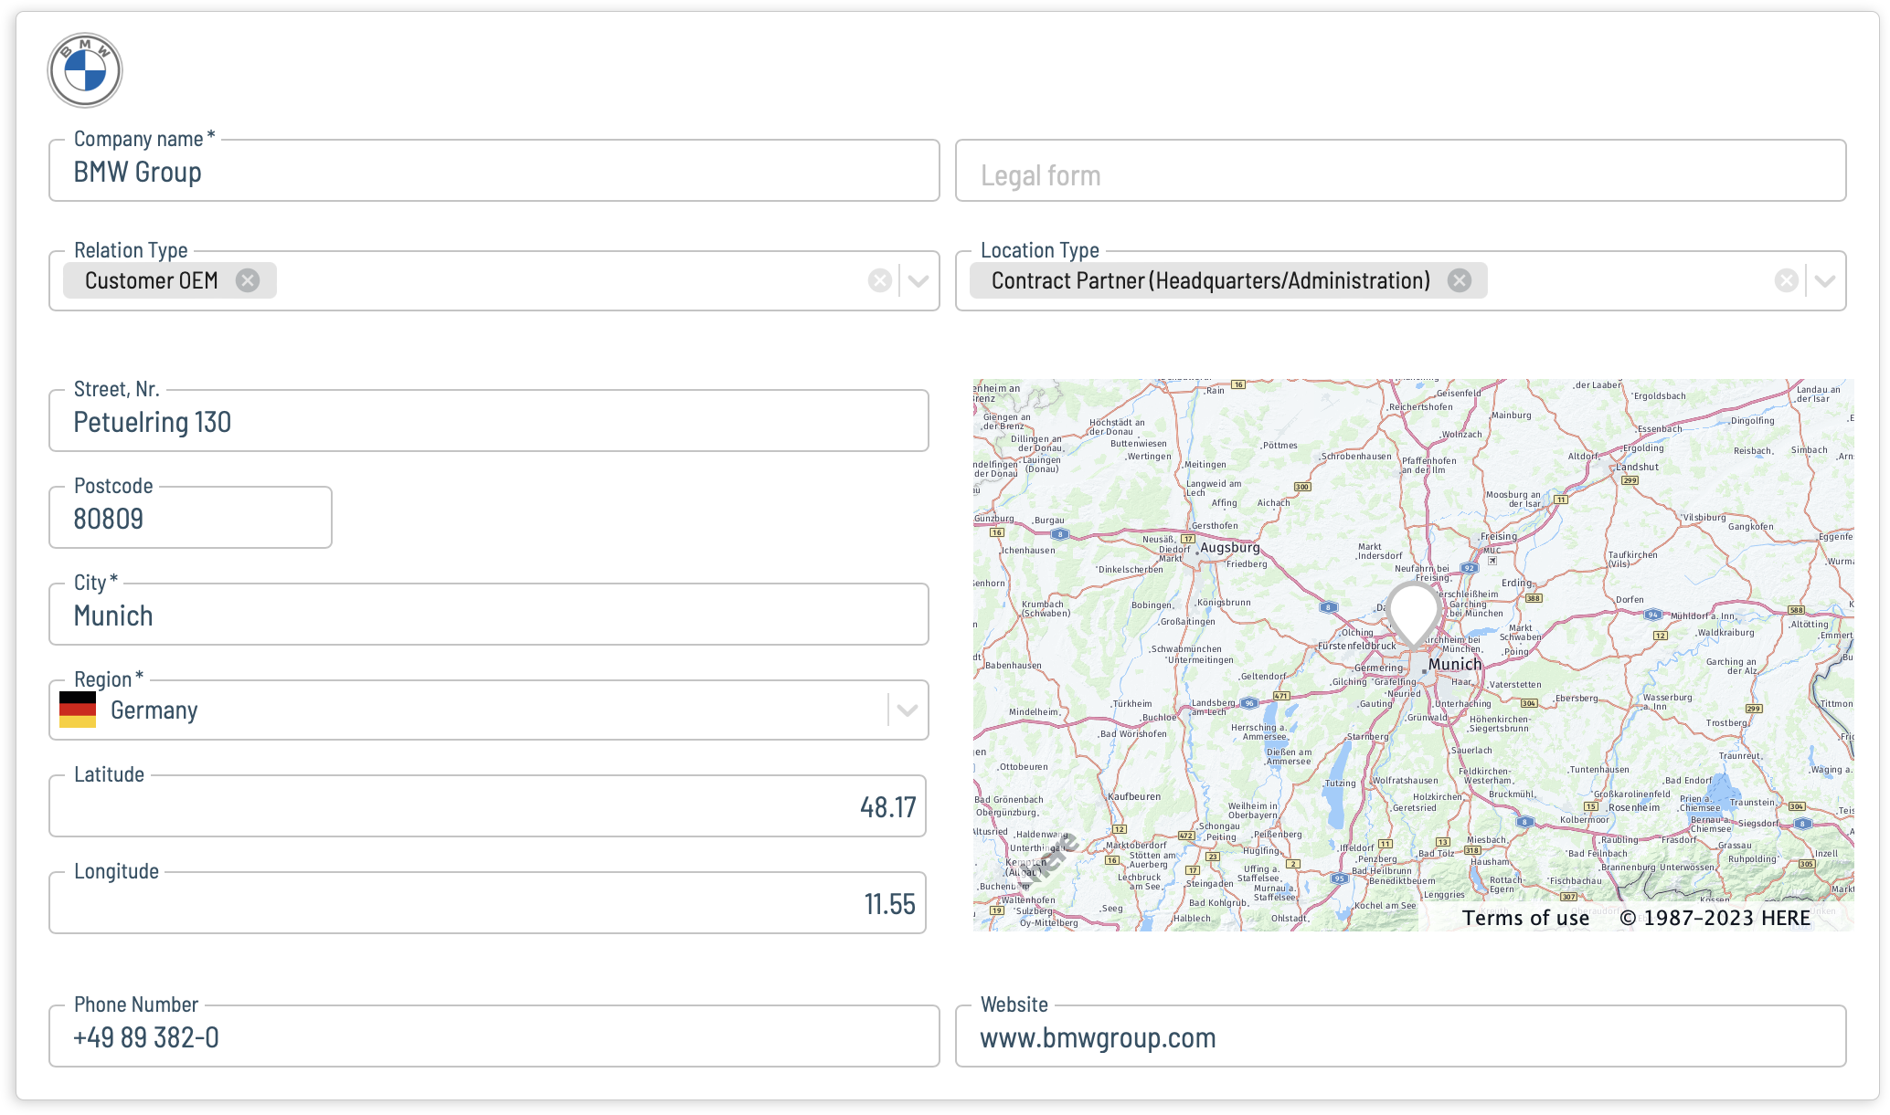
Task: Edit the Company name field
Action: click(x=494, y=171)
